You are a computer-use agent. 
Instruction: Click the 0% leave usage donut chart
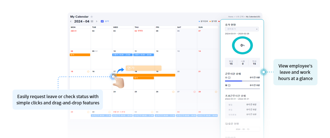[242, 45]
